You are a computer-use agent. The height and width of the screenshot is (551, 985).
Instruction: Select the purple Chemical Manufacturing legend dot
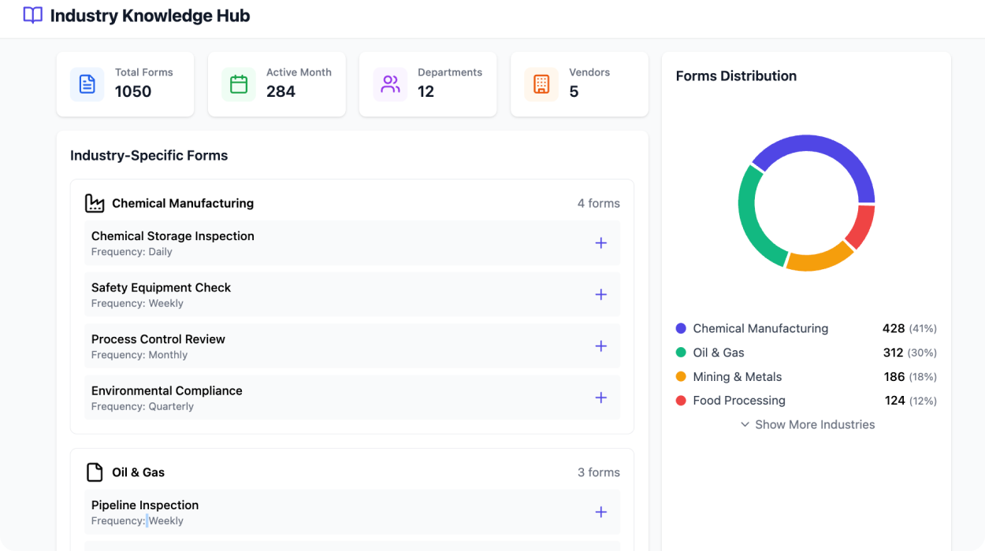coord(681,328)
